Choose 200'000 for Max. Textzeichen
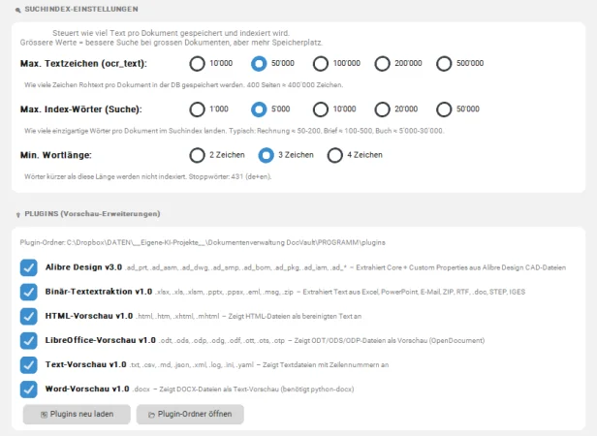Viewport: 597px width, 436px height. coord(383,64)
